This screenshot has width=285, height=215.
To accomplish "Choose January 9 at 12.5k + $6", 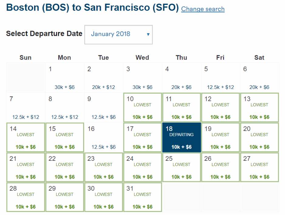I will pyautogui.click(x=103, y=108).
